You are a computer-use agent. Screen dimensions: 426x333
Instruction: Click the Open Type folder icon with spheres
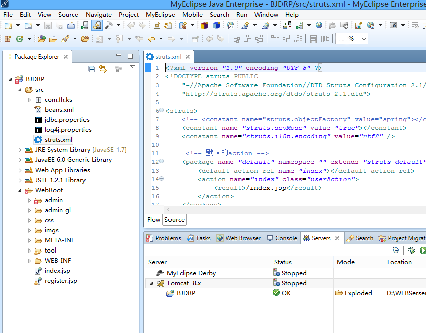tap(42, 39)
